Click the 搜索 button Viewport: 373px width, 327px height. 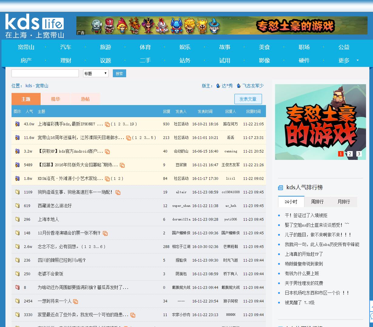(119, 73)
